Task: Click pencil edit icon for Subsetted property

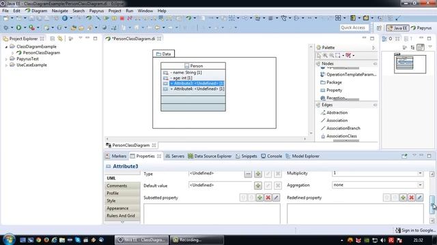Action: tap(276, 197)
